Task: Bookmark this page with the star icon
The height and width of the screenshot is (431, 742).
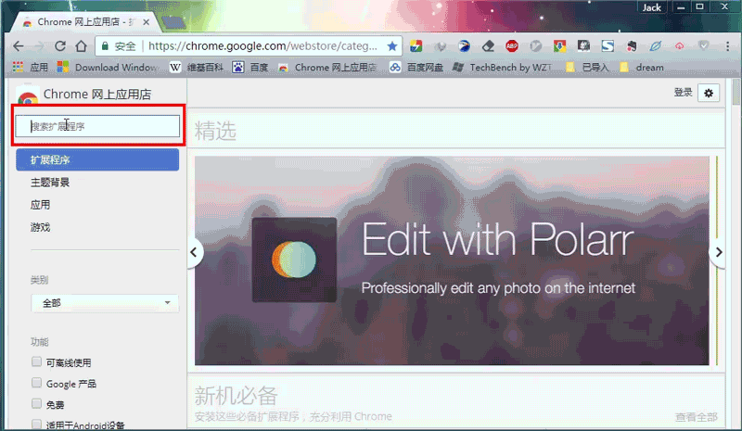Action: pos(391,46)
